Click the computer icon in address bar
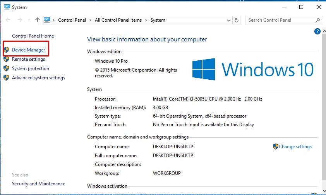Screen dimensions: 326x195 tap(47, 20)
